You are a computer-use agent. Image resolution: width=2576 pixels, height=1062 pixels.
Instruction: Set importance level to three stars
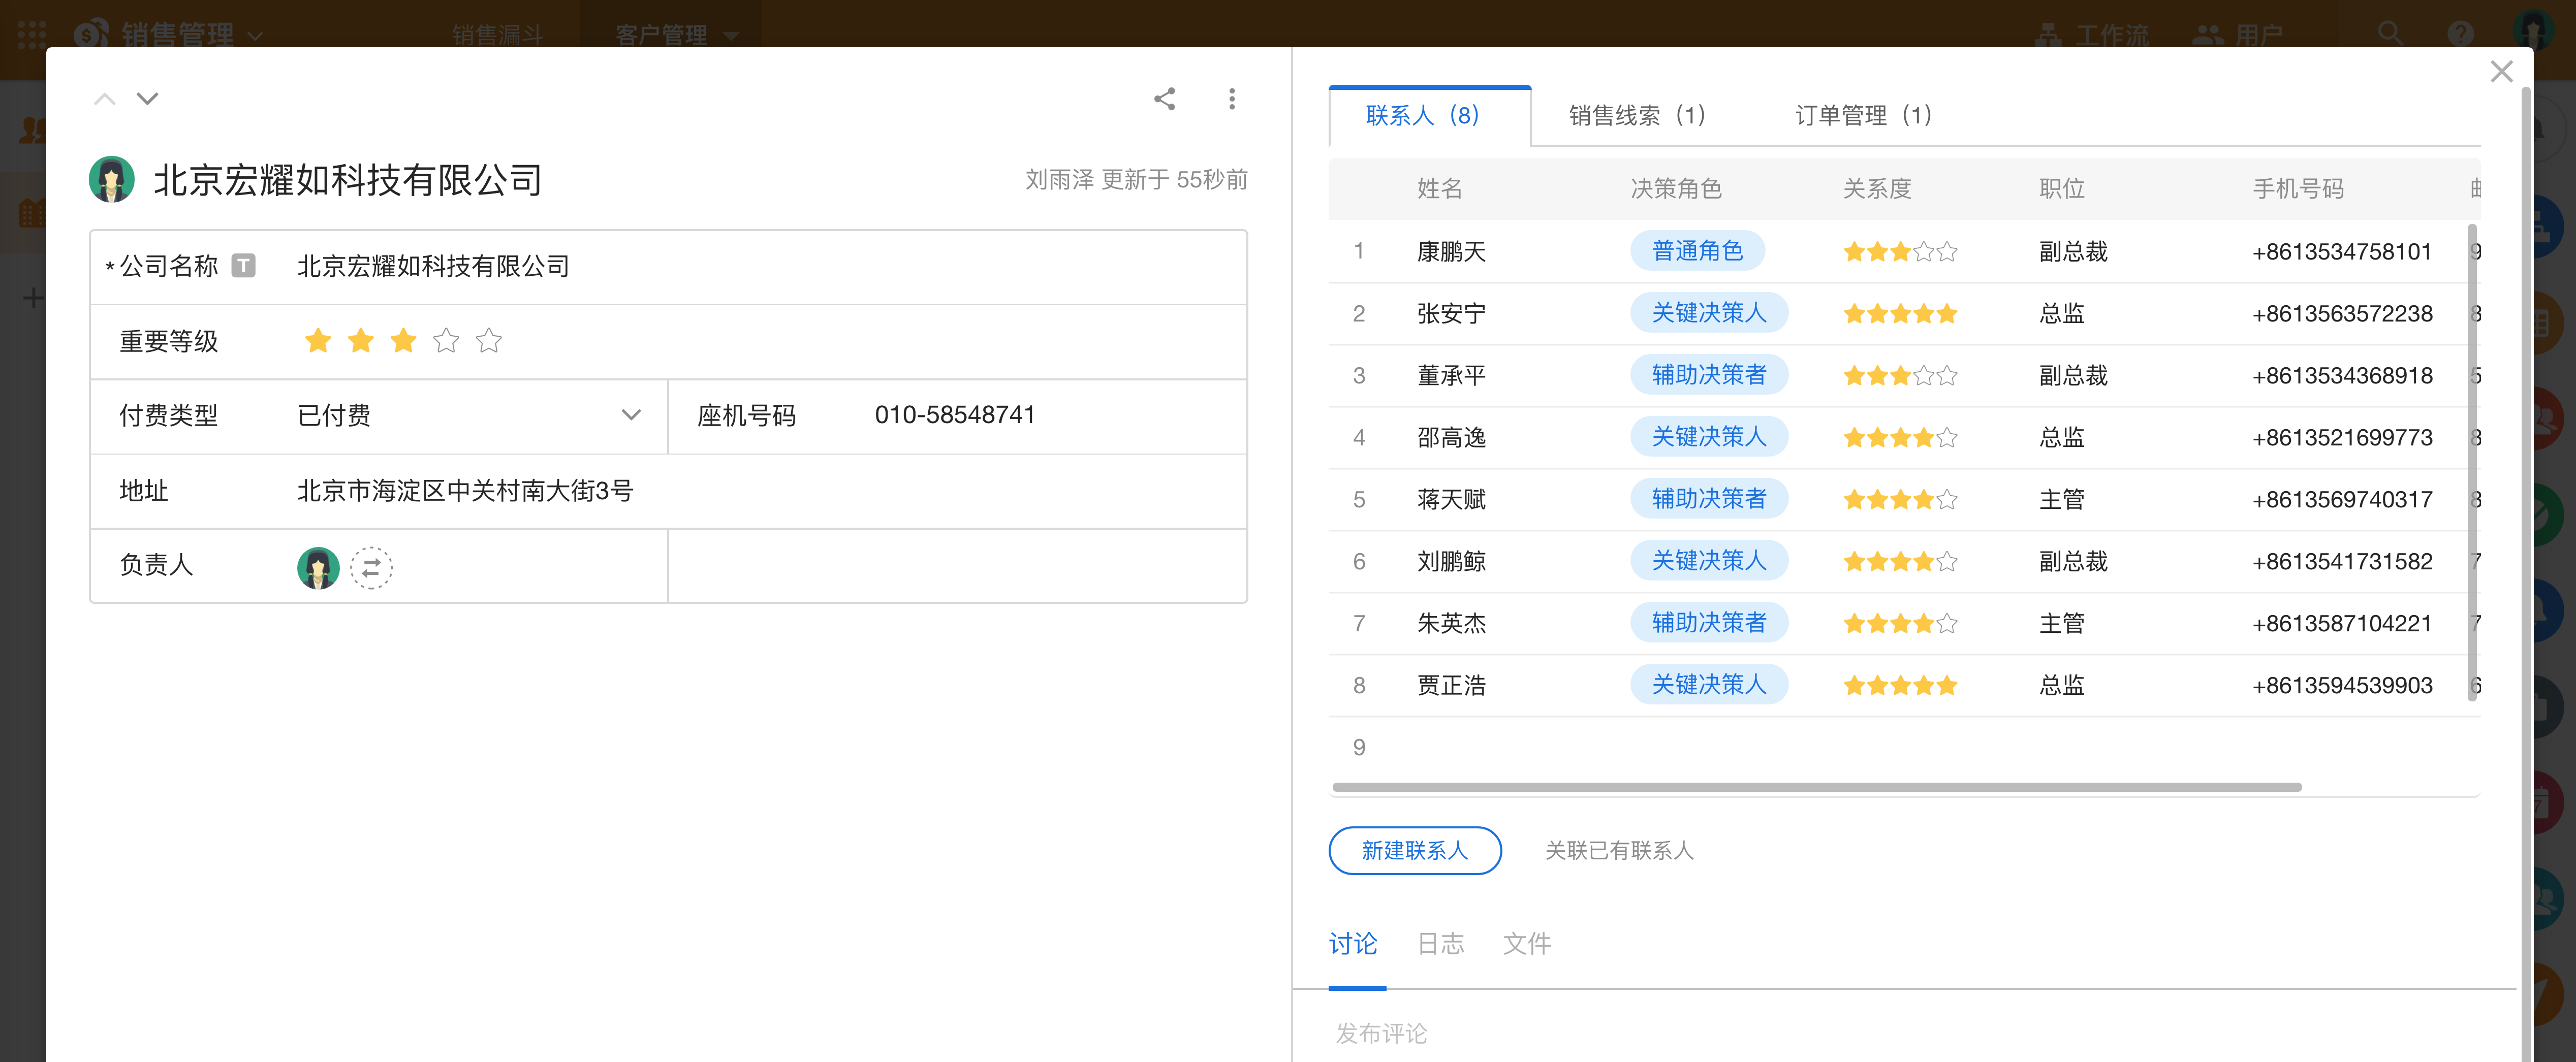(404, 341)
